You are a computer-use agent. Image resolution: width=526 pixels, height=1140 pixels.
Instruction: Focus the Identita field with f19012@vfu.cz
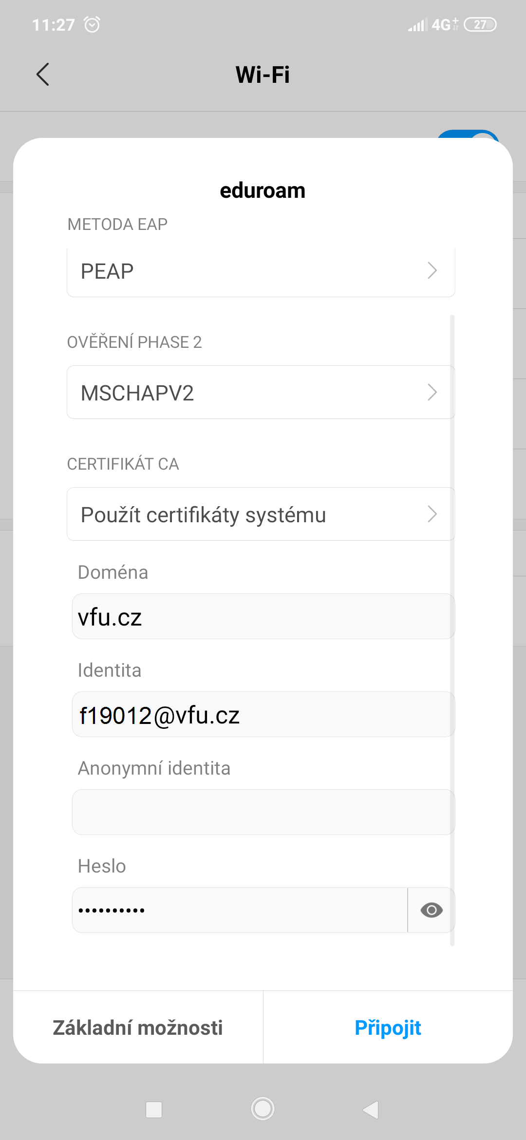pyautogui.click(x=263, y=714)
